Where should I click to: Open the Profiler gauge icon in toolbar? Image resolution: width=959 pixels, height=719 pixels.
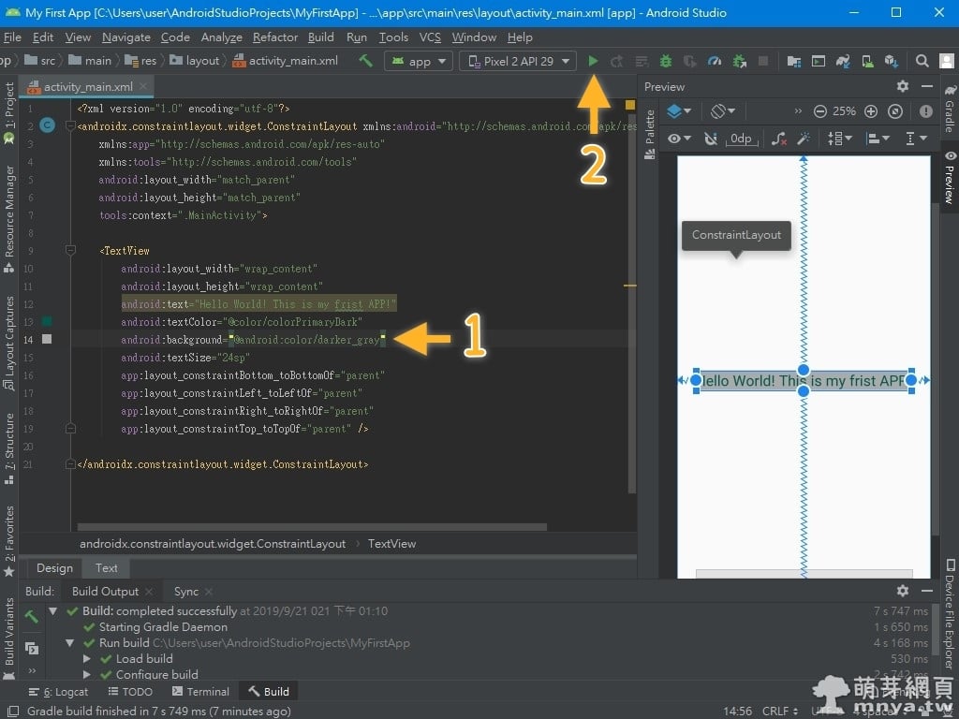715,61
